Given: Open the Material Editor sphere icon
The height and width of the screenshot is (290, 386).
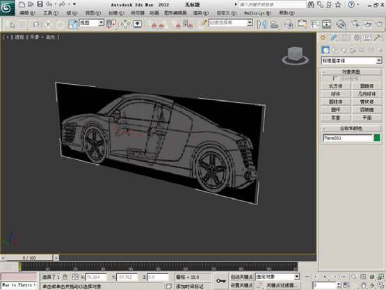Looking at the screenshot, I should tap(341, 24).
